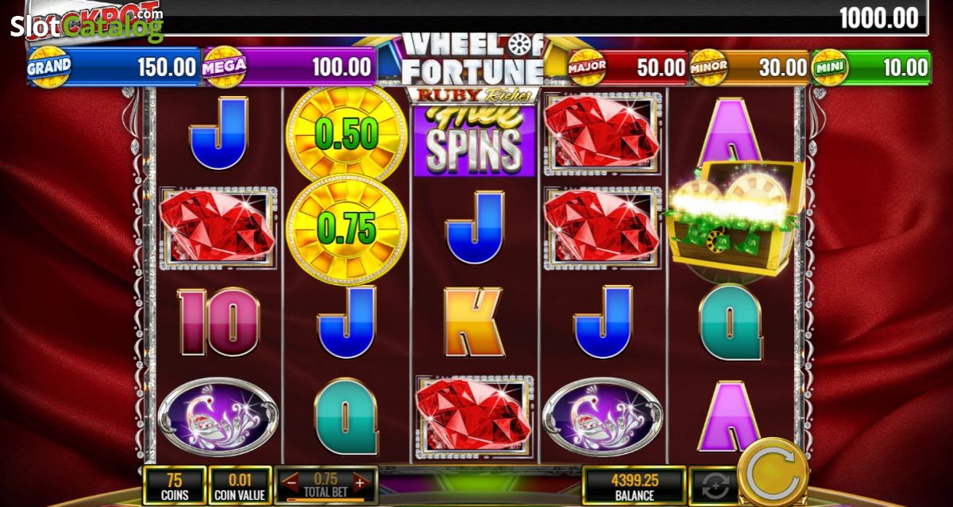Click the maroon 10 symbol
953x507 pixels.
coord(218,321)
